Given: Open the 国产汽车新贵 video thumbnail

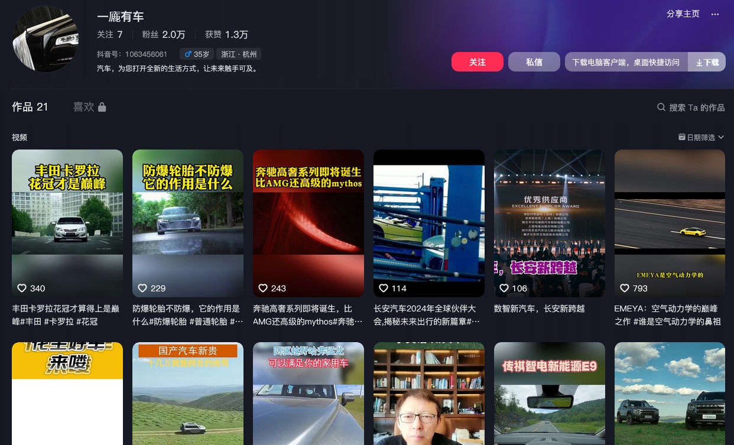Looking at the screenshot, I should tap(188, 394).
